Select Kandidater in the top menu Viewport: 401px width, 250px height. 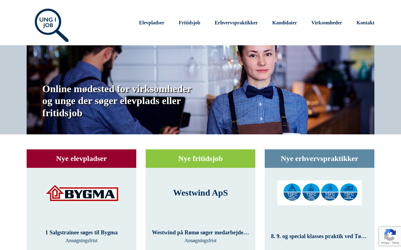[x=284, y=23]
